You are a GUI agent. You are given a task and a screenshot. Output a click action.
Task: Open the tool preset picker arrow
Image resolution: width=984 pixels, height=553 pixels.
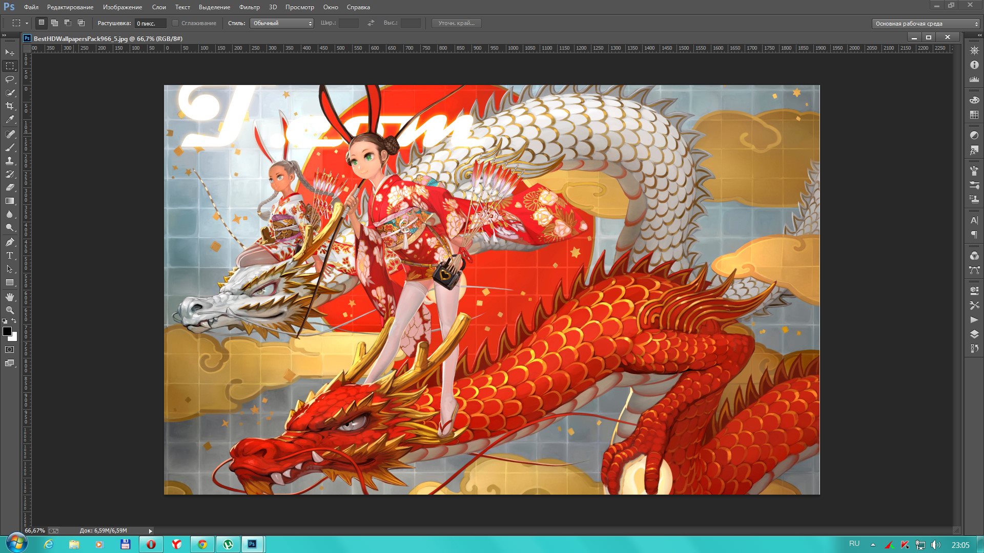(27, 23)
